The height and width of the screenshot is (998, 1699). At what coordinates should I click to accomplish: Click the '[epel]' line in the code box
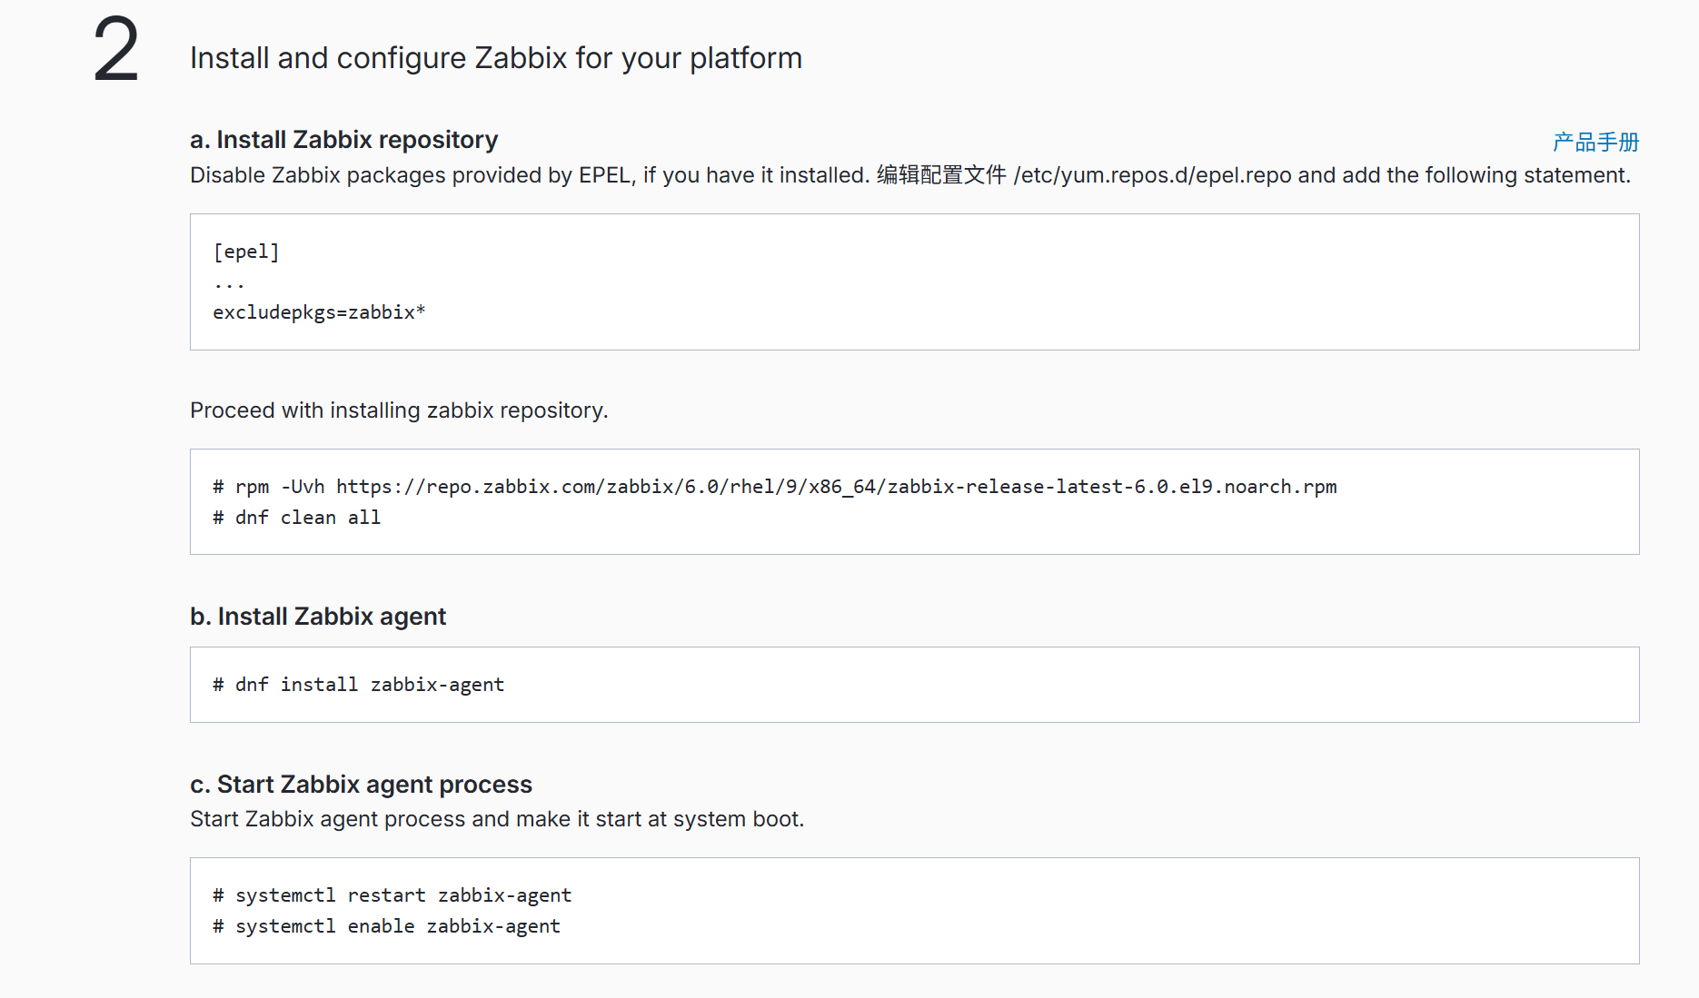(x=246, y=252)
